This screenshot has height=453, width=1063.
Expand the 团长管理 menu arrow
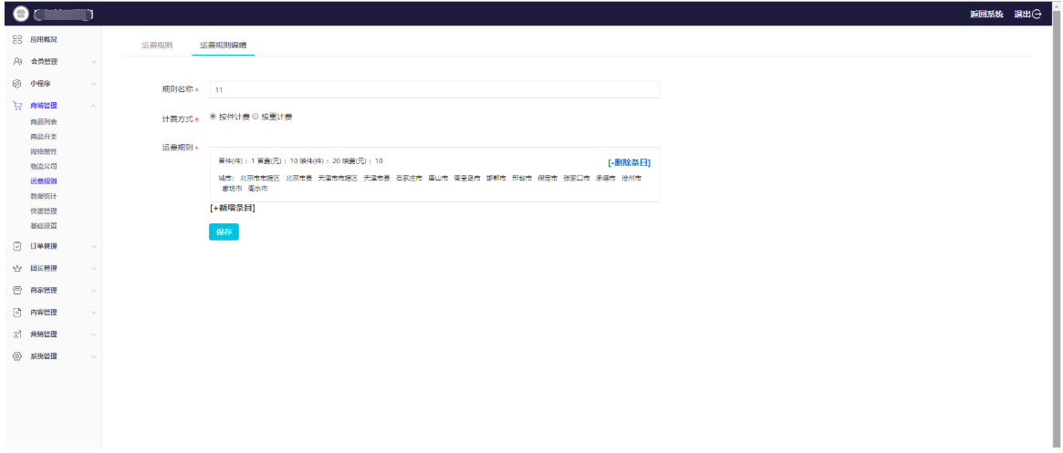(x=94, y=268)
